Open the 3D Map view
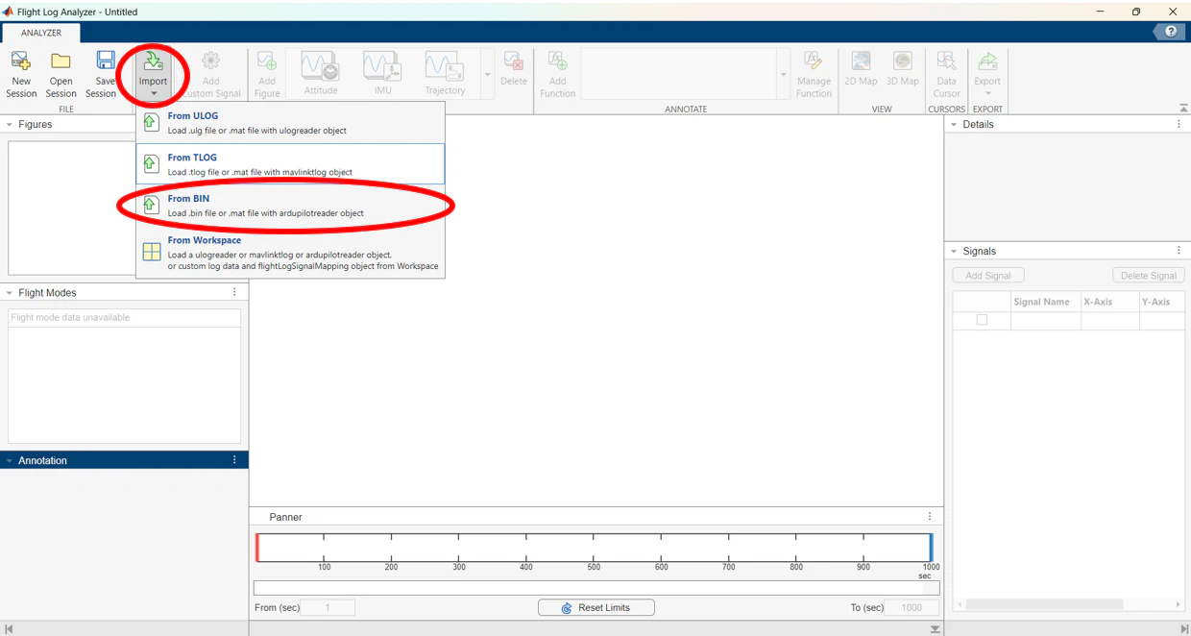The width and height of the screenshot is (1191, 636). pos(903,61)
